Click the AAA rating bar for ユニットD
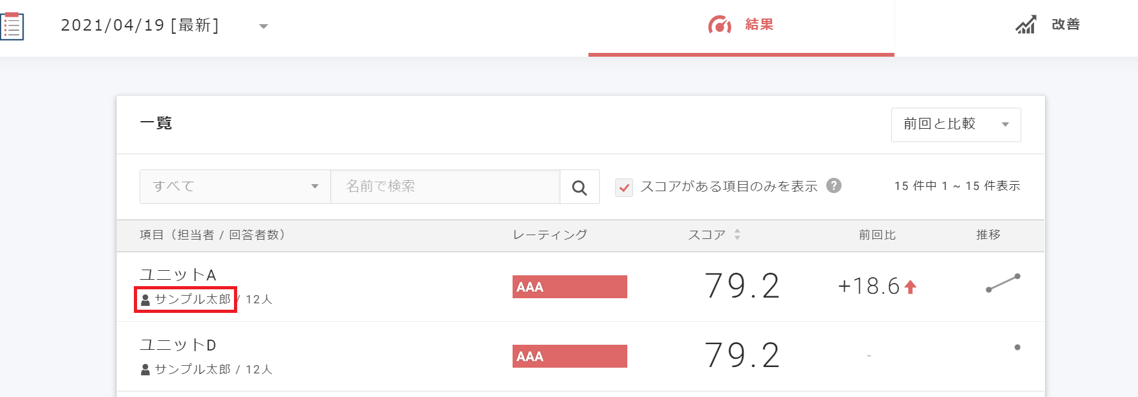This screenshot has width=1138, height=397. [569, 356]
